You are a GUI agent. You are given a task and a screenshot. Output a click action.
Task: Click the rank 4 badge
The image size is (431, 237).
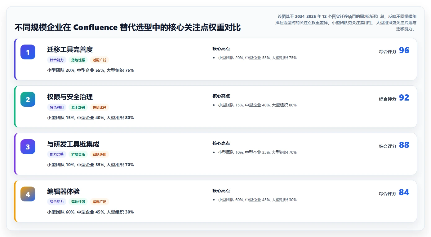[28, 194]
